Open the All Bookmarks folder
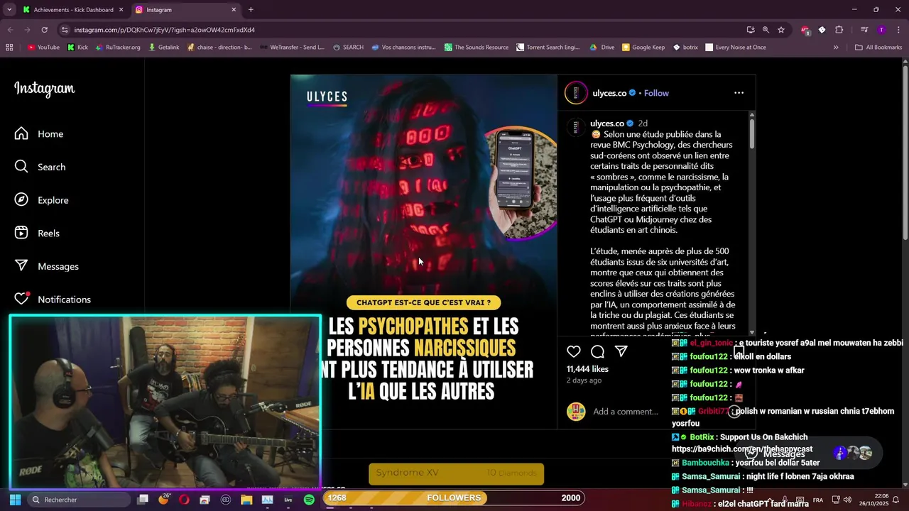The height and width of the screenshot is (511, 909). click(x=878, y=48)
